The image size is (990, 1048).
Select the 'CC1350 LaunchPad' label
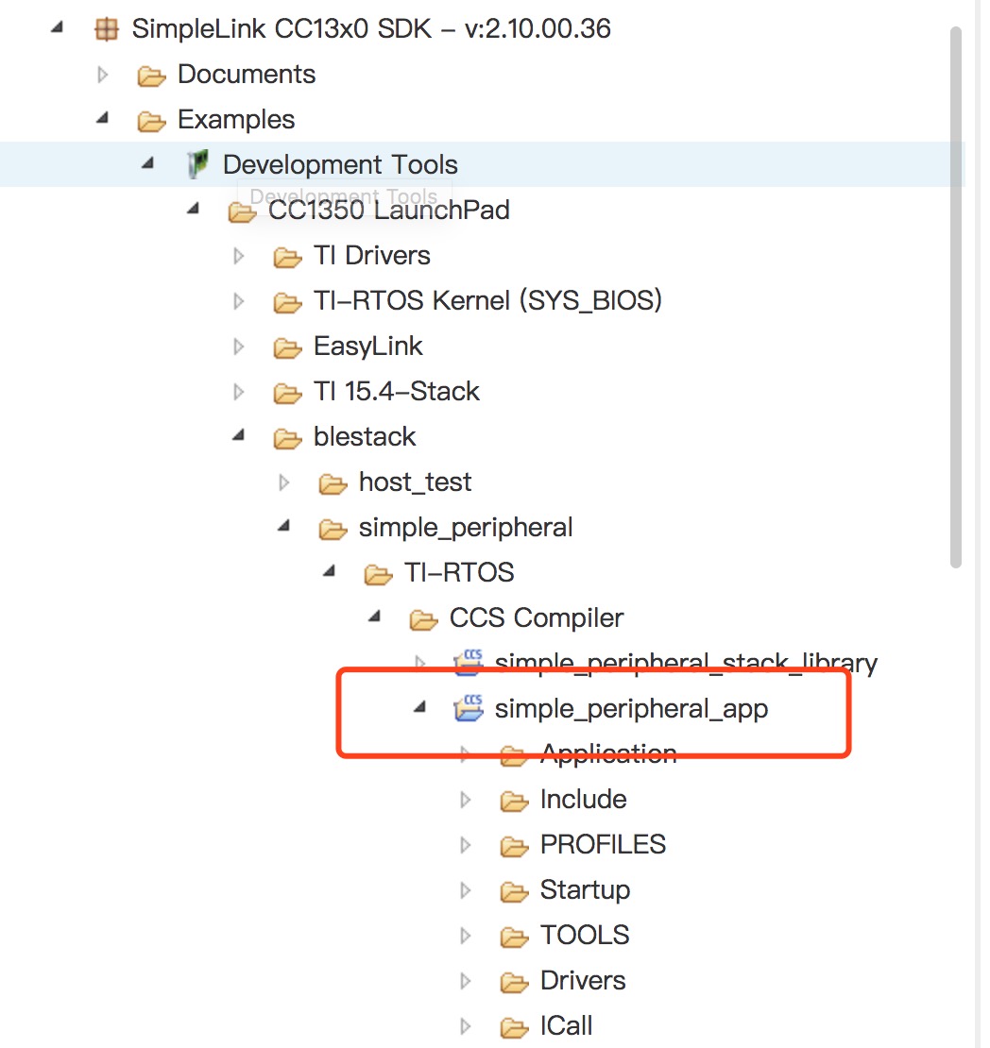coord(388,210)
